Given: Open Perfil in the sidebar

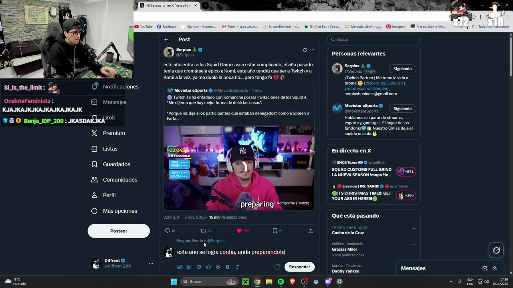Looking at the screenshot, I should click(x=104, y=195).
